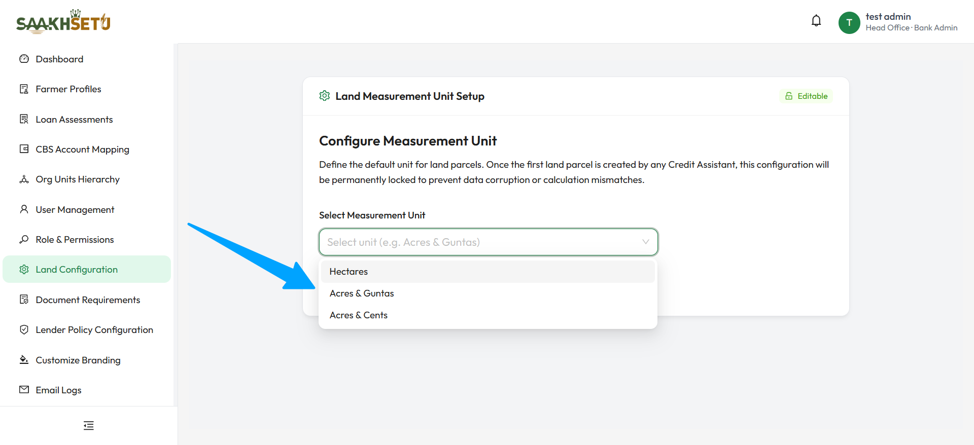
Task: Go to User Management
Action: click(x=87, y=209)
